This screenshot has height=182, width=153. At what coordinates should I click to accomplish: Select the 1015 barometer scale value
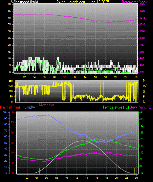point(142,18)
